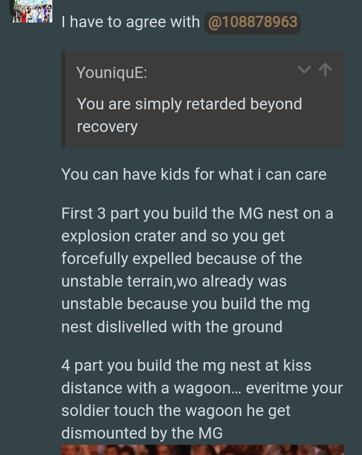Collapse the YouniquE quote with the chevron
Image resolution: width=362 pixels, height=455 pixels.
[304, 70]
